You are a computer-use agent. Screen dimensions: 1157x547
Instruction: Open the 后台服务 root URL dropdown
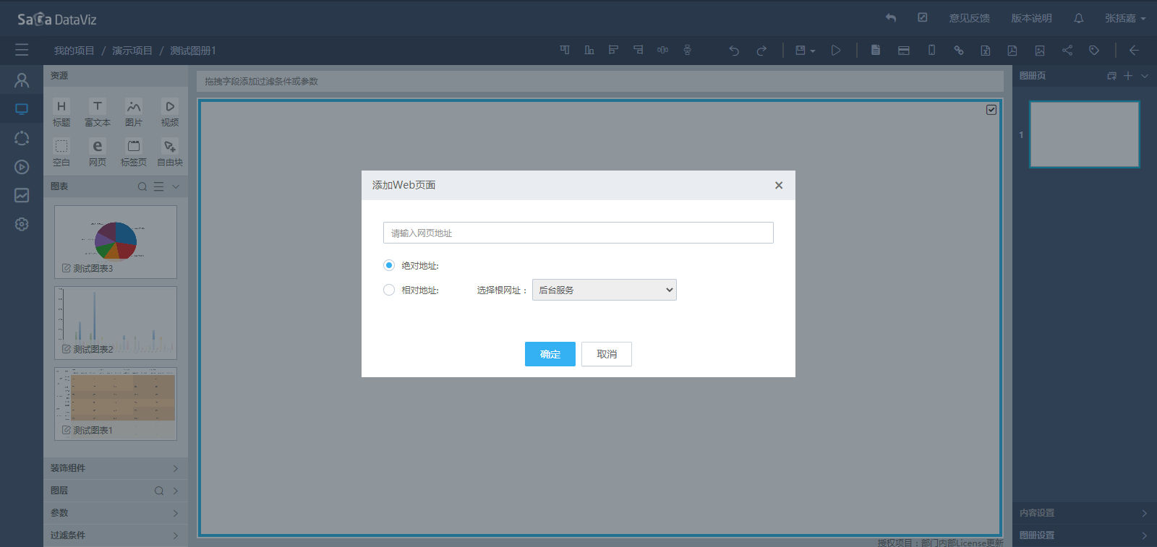[x=604, y=290]
